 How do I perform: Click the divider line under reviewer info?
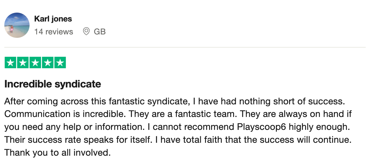tap(185, 47)
